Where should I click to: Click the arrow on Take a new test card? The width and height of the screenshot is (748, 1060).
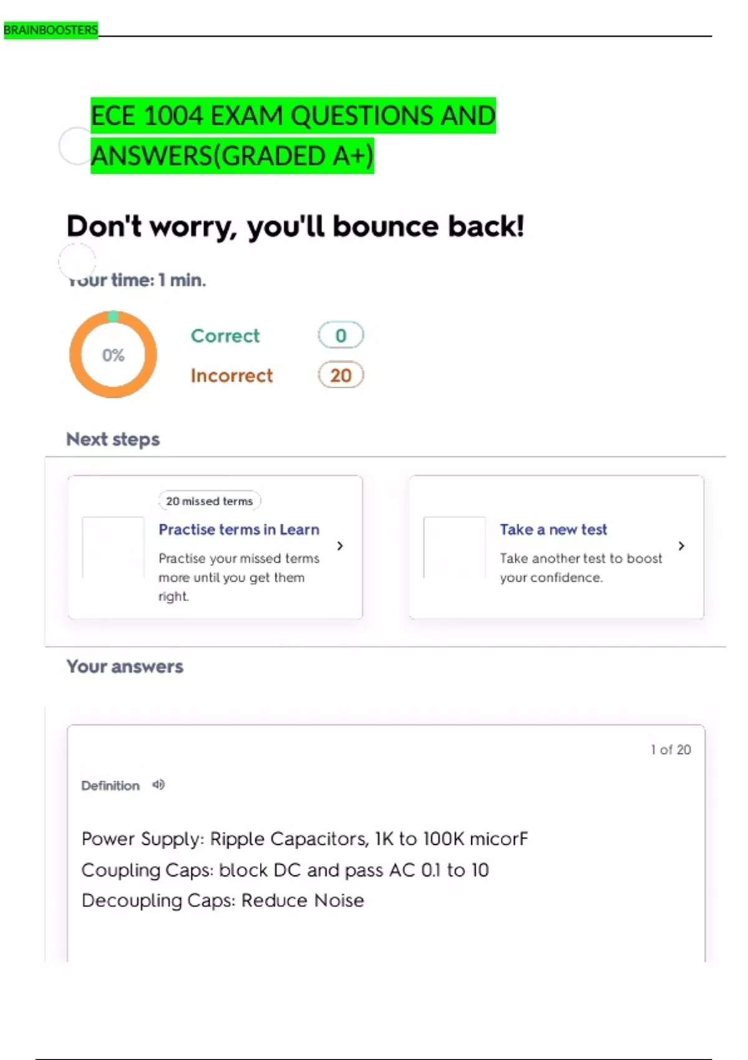[x=681, y=546]
